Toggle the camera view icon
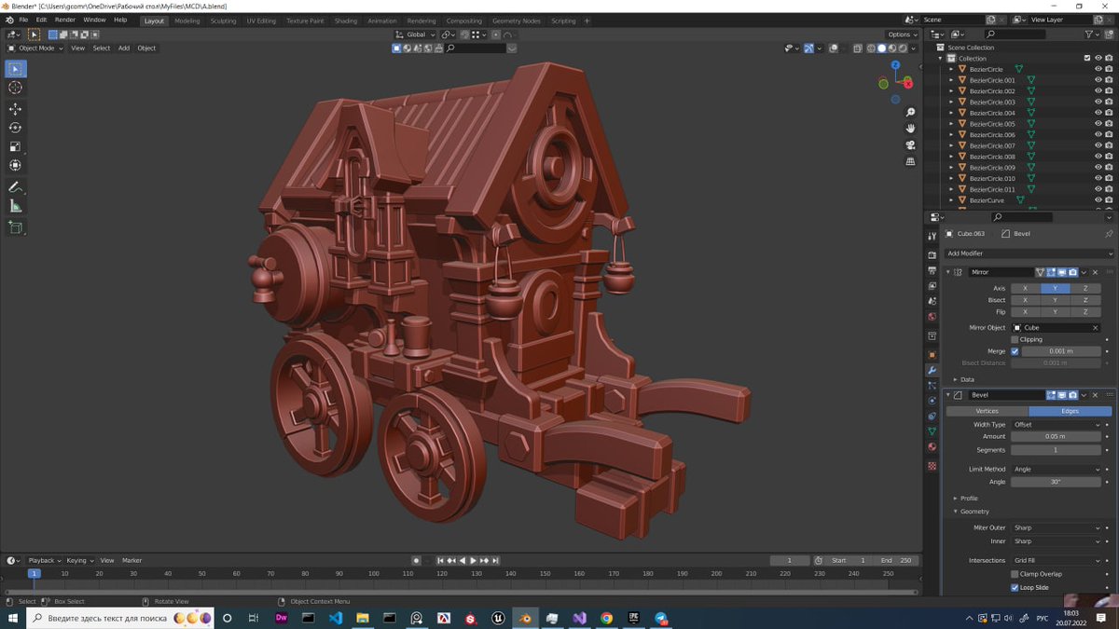This screenshot has width=1119, height=629. point(911,145)
